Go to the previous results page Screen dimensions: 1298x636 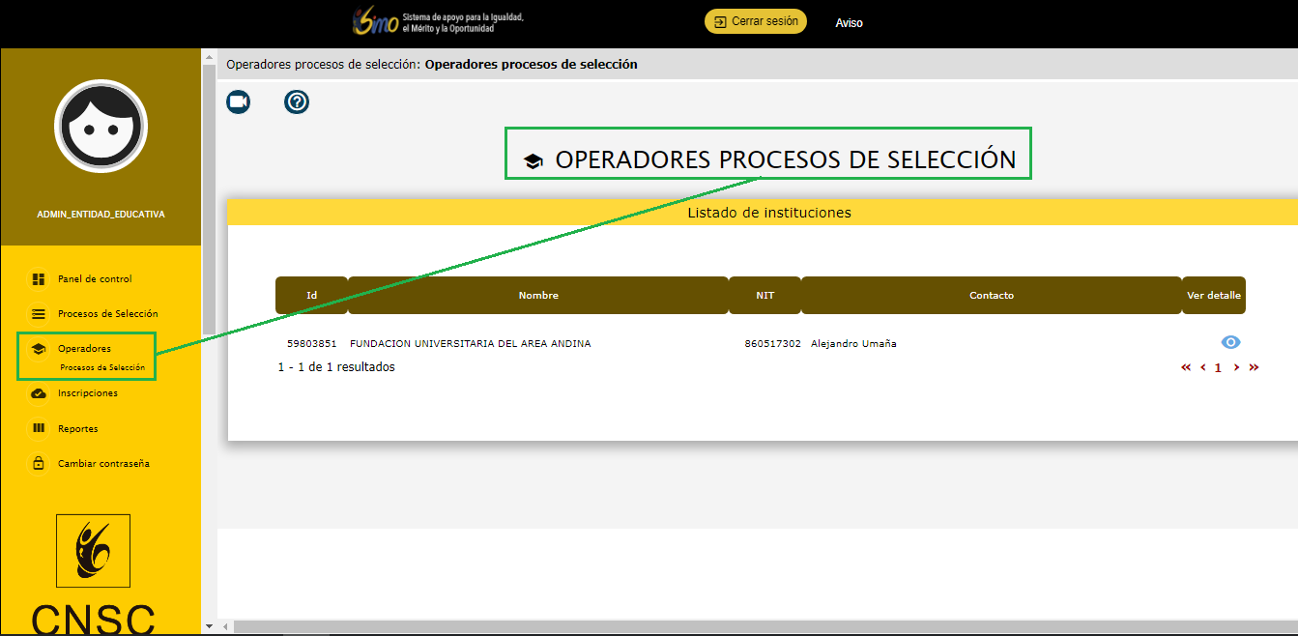1203,367
